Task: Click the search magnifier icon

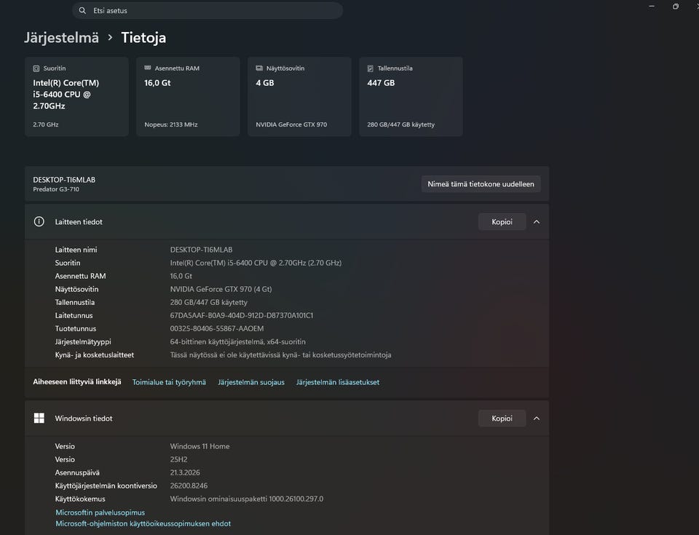Action: click(82, 10)
